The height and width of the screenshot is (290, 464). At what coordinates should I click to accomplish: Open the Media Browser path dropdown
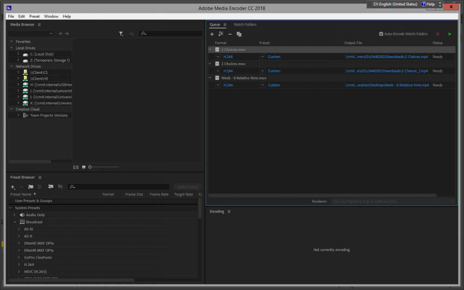31,34
